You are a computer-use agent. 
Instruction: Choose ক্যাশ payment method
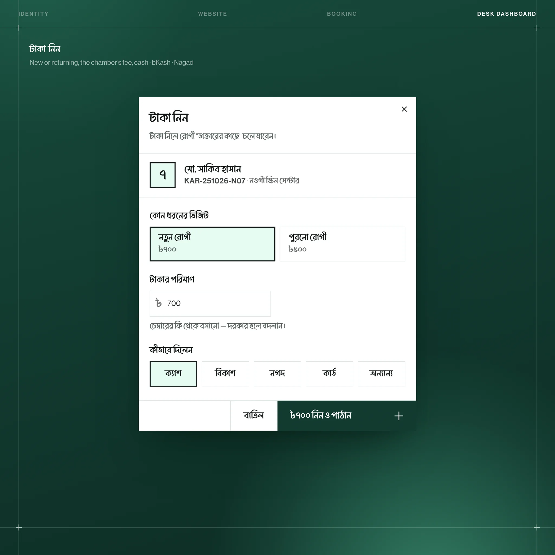coord(173,374)
